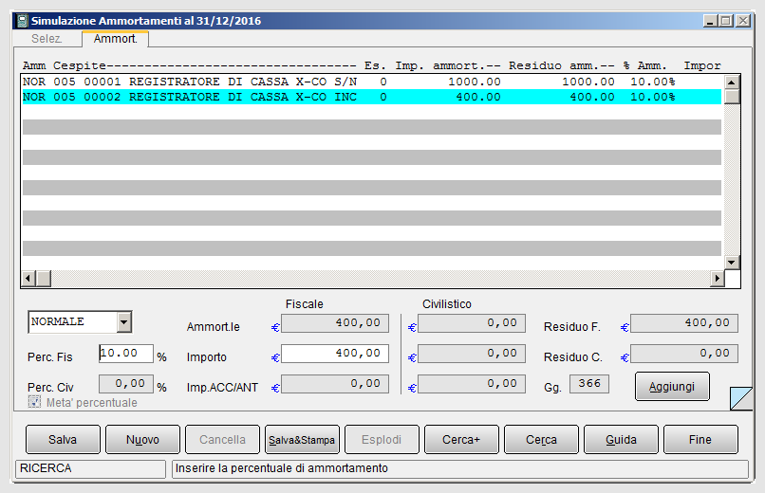Click the 1000.00 Imp. ammort. value in first row
This screenshot has width=765, height=493.
click(x=475, y=82)
